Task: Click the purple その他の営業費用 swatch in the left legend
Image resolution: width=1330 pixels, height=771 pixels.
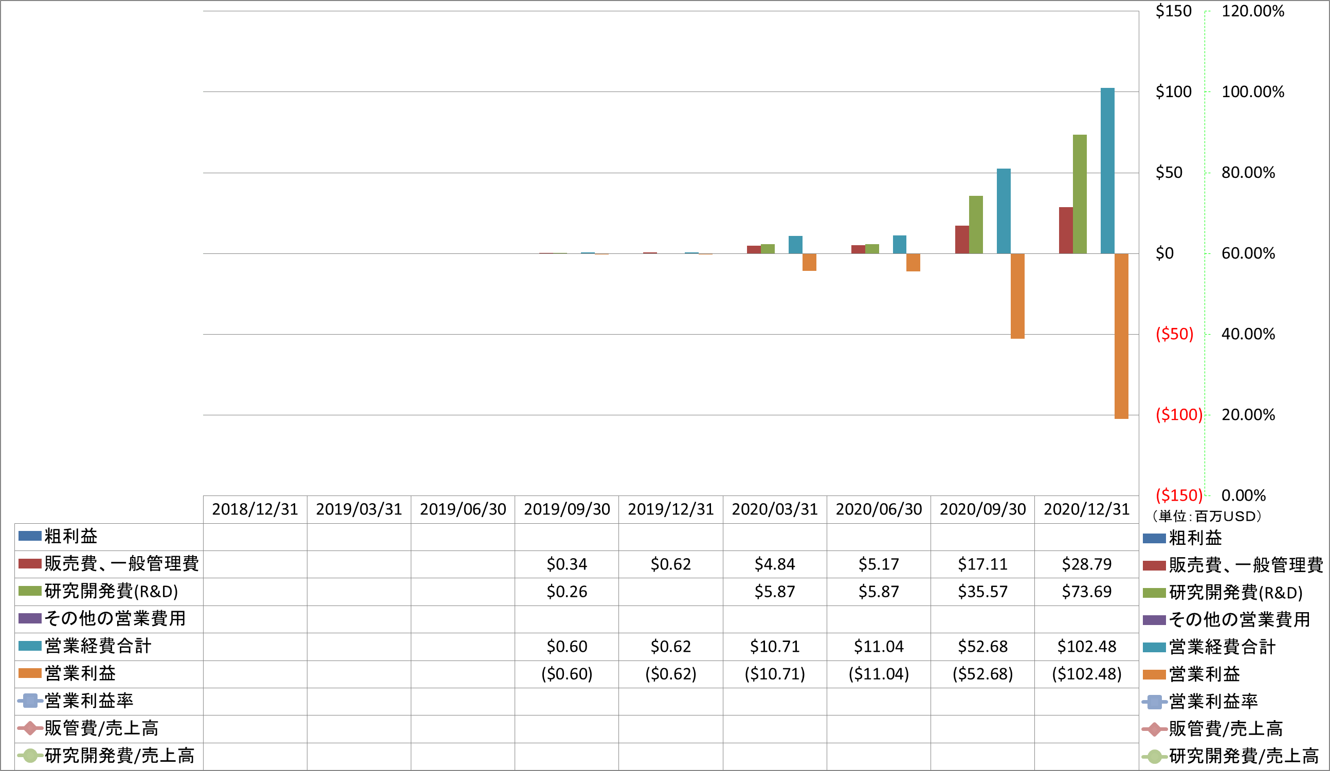Action: coord(29,618)
